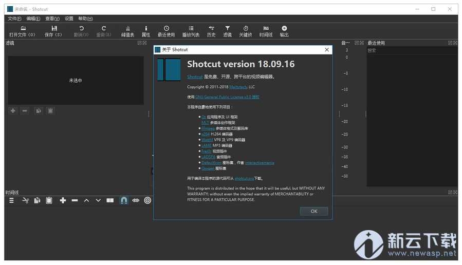The width and height of the screenshot is (462, 265).
Task: Open the x264 link
Action: pos(206,134)
